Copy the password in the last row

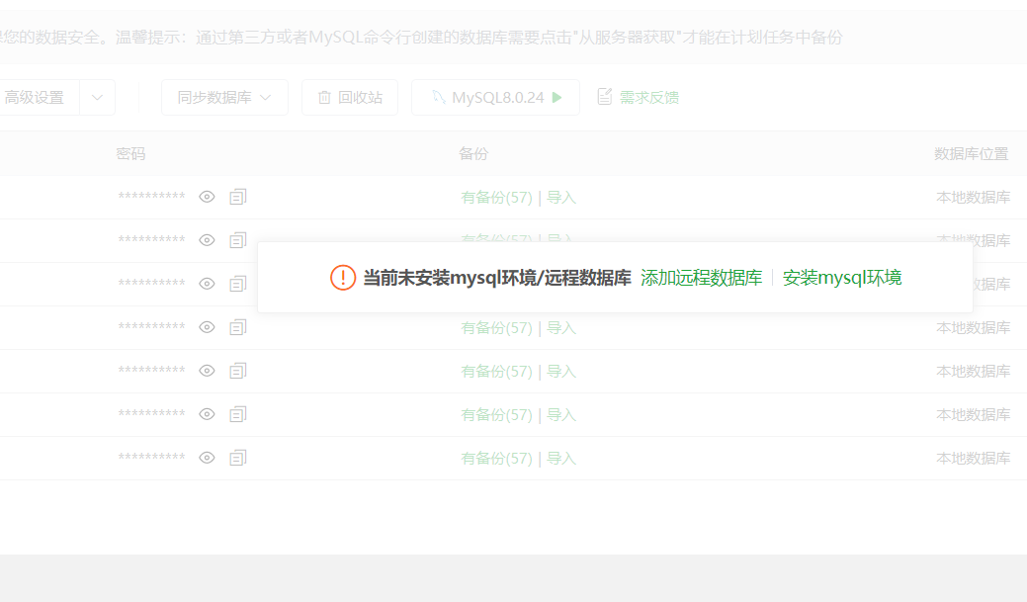tap(238, 458)
